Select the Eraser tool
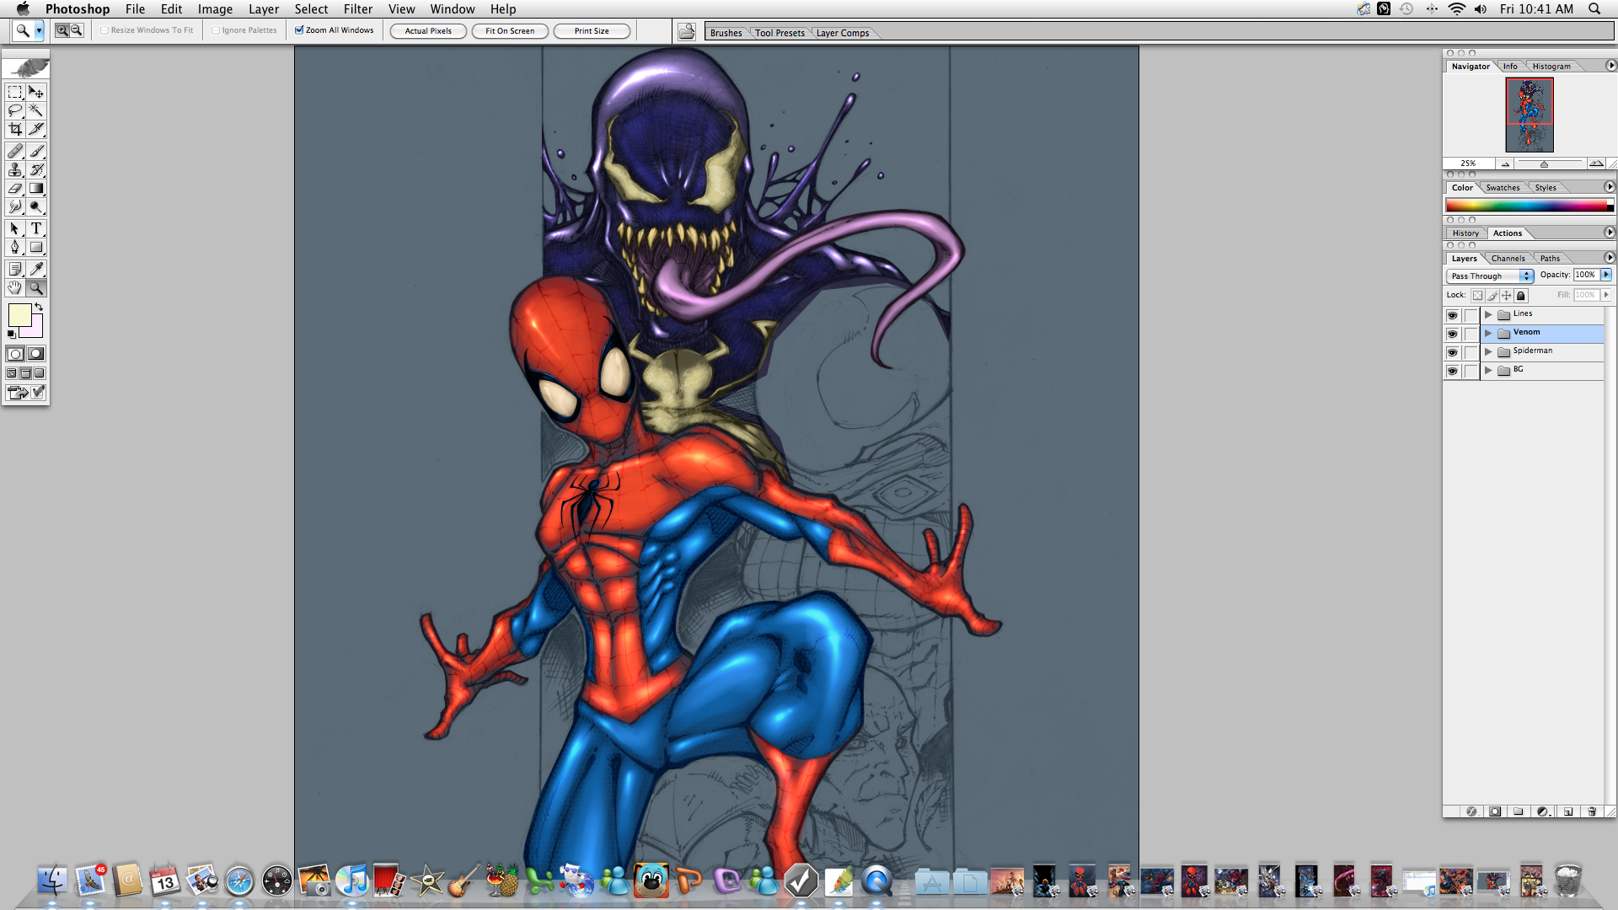This screenshot has height=910, width=1618. coord(15,188)
